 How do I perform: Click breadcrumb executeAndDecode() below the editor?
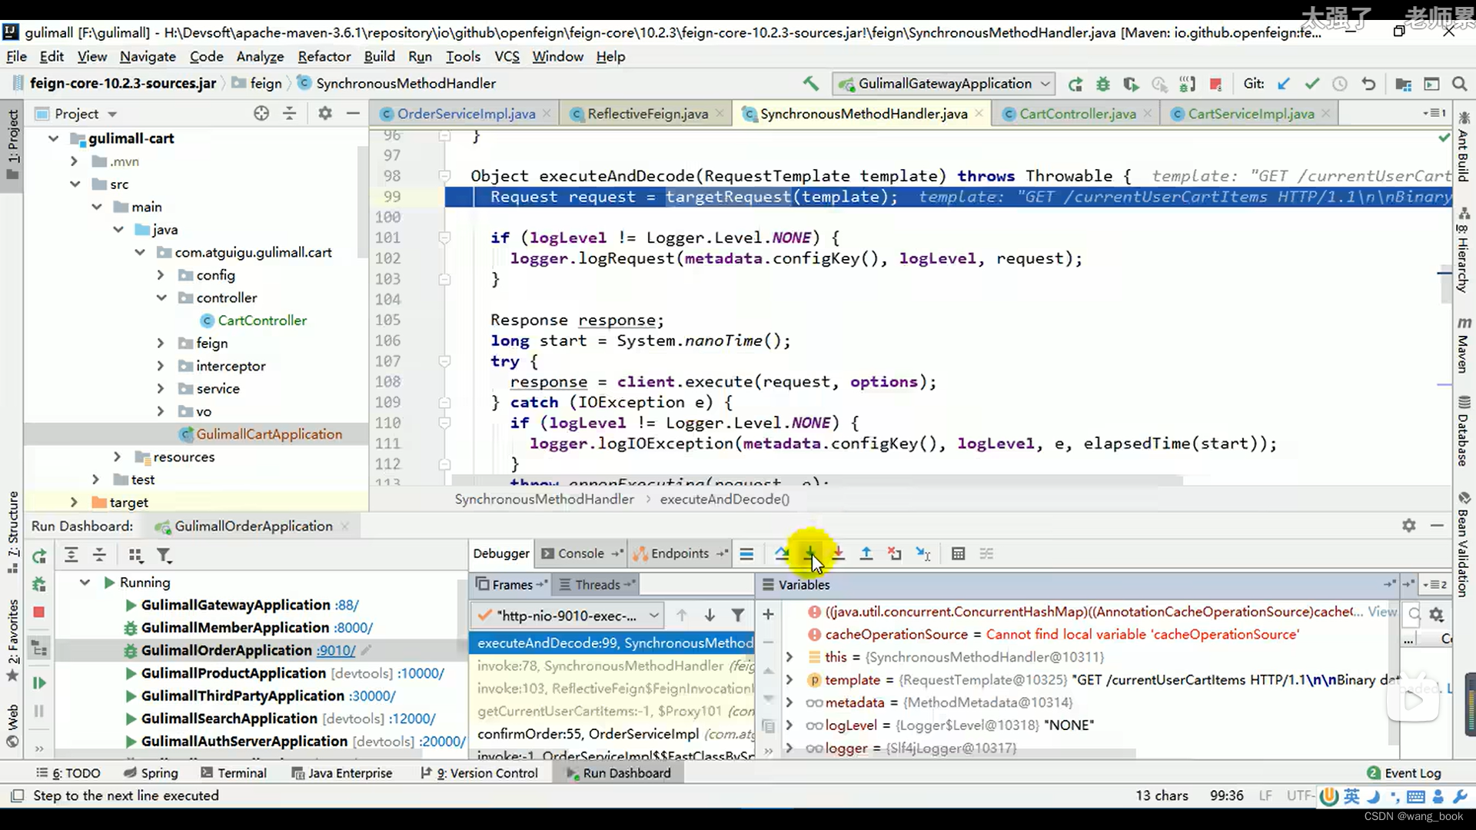coord(724,500)
